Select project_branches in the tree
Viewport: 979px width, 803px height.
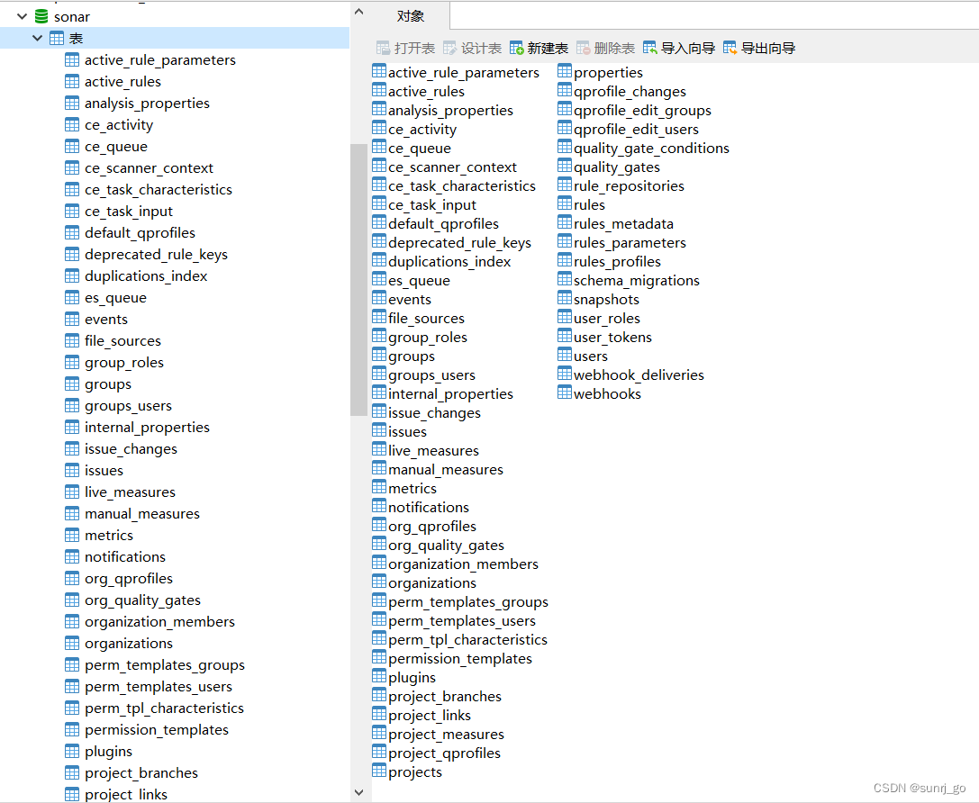click(x=141, y=773)
